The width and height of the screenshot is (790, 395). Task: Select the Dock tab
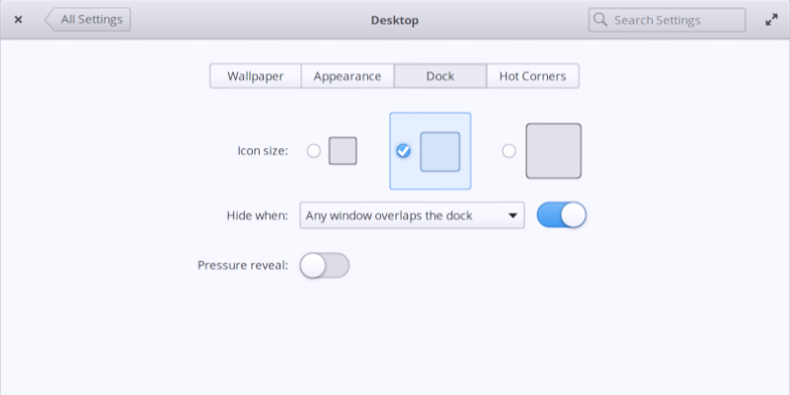click(x=440, y=76)
